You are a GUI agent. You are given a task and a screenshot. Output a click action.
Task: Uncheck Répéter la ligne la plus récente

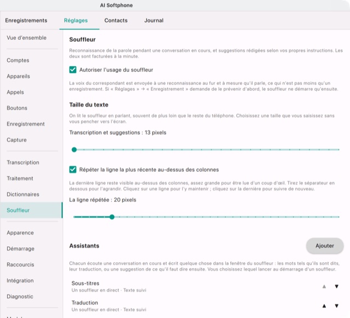pyautogui.click(x=73, y=170)
